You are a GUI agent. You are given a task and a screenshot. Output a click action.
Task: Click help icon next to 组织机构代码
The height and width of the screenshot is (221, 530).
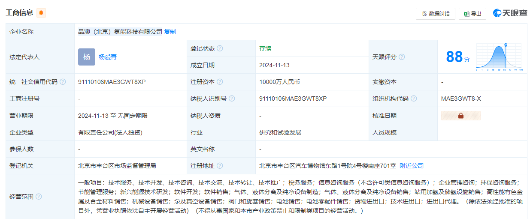pos(414,99)
